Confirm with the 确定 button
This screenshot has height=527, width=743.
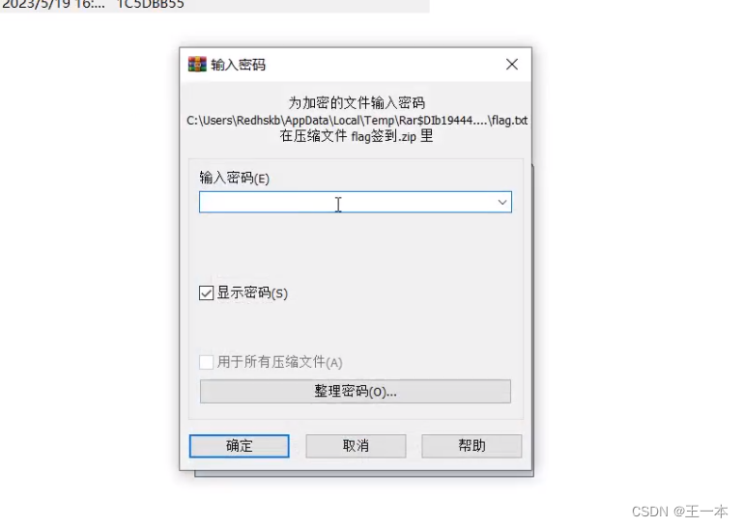point(240,446)
